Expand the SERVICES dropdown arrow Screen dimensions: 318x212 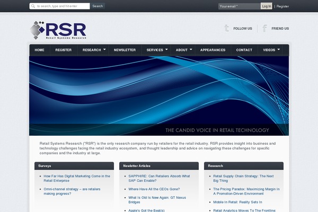[x=166, y=49]
